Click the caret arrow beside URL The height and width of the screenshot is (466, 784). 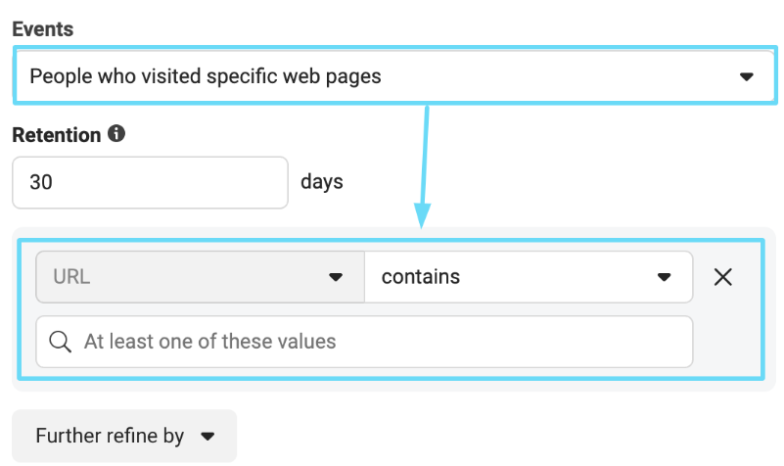[x=336, y=277]
